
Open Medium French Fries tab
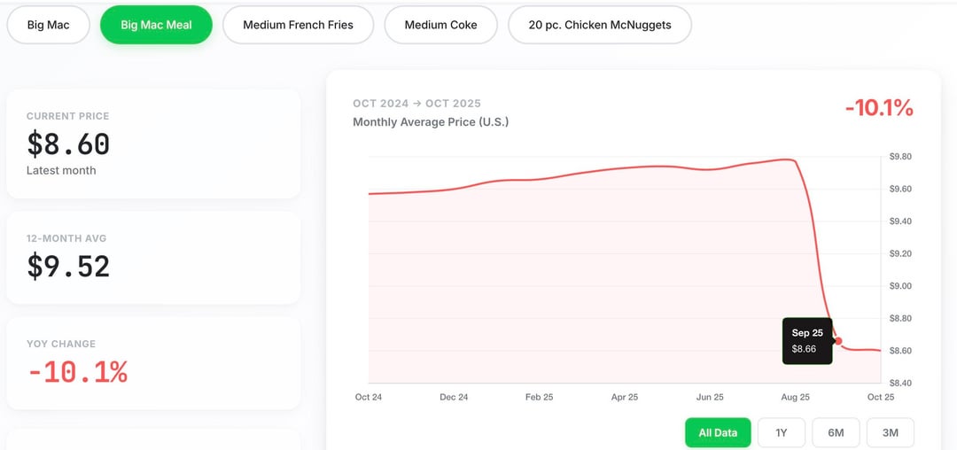pyautogui.click(x=298, y=25)
